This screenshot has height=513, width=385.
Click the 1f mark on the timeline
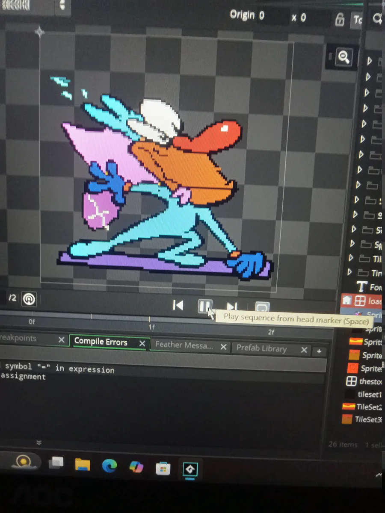pos(151,327)
